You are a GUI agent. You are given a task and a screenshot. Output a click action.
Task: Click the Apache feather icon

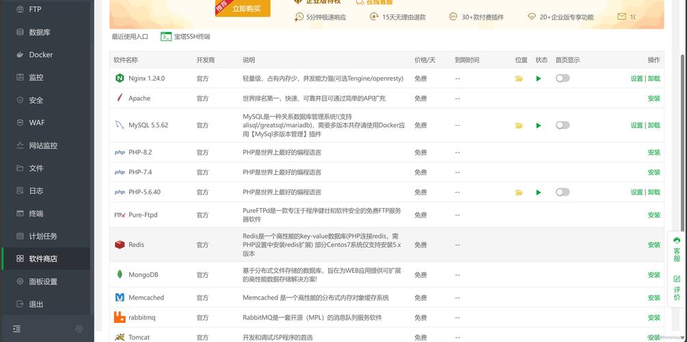click(x=120, y=98)
